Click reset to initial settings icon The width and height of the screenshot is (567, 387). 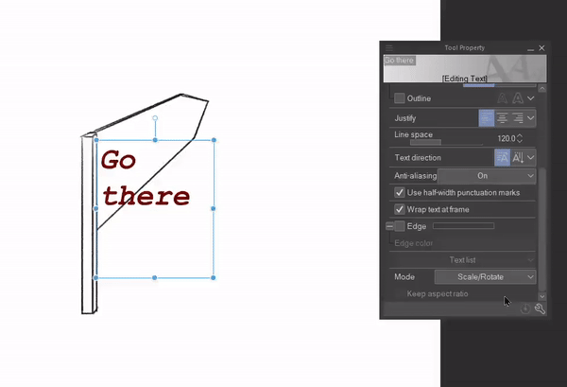pyautogui.click(x=525, y=308)
